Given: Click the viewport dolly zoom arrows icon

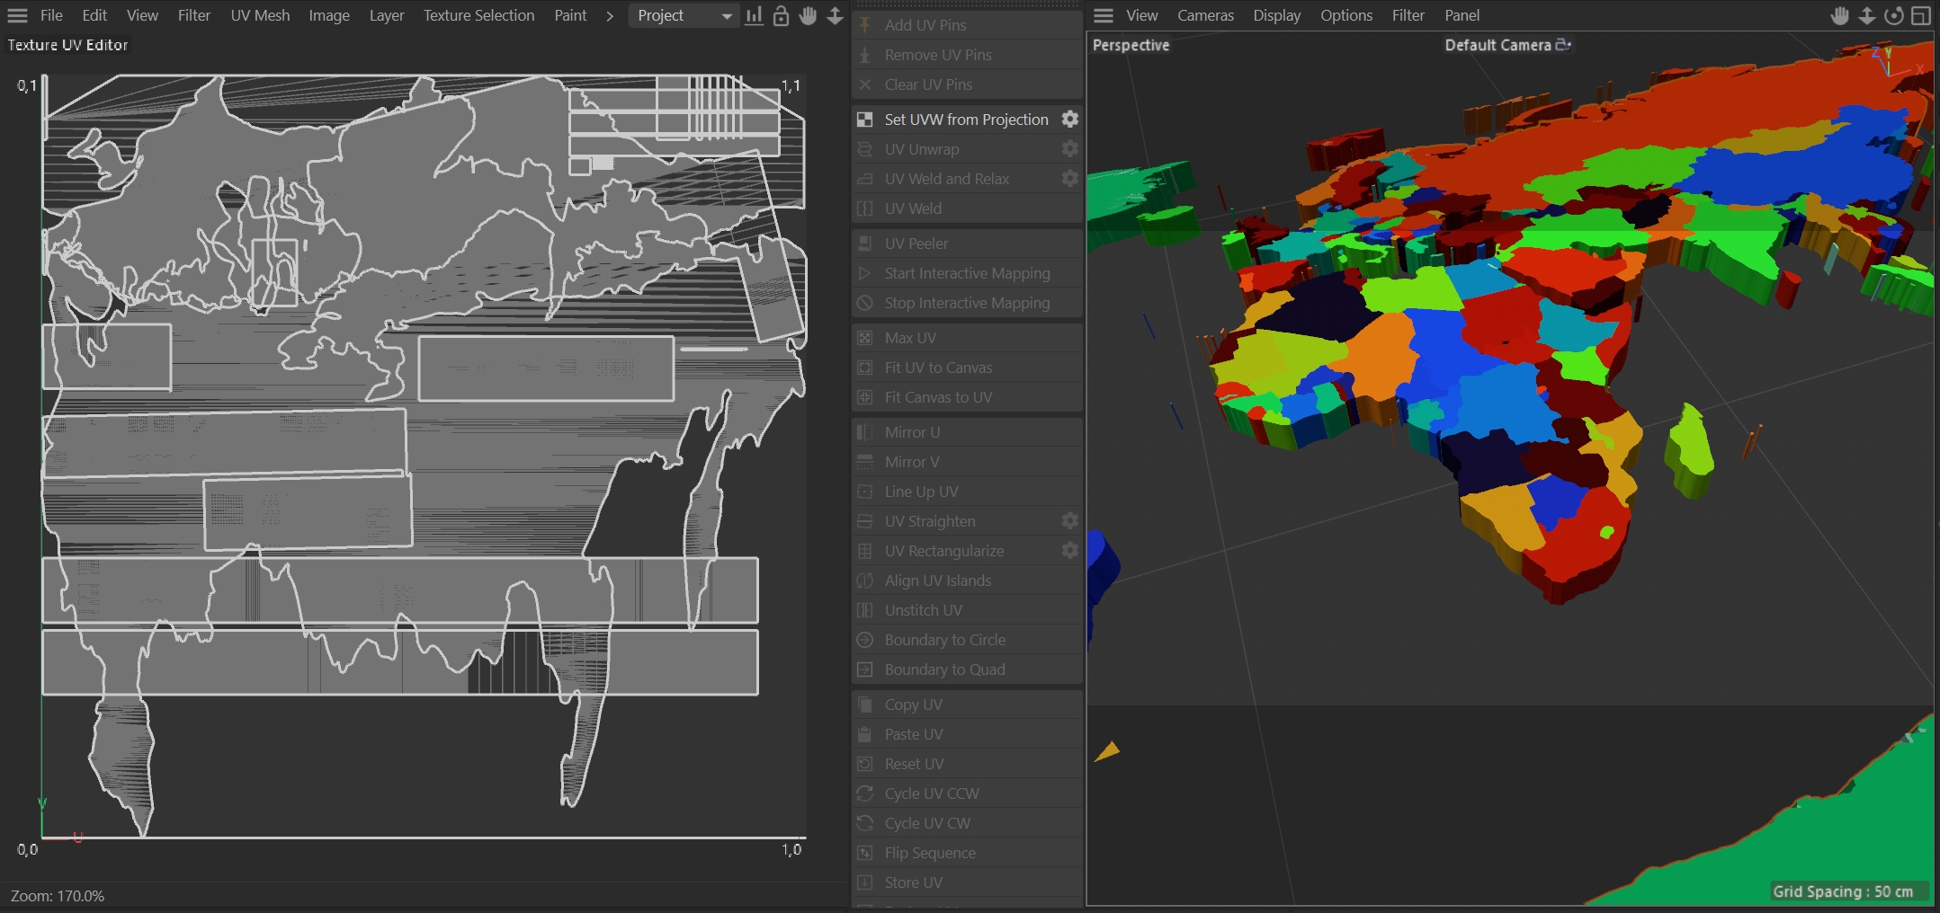Looking at the screenshot, I should (1866, 15).
